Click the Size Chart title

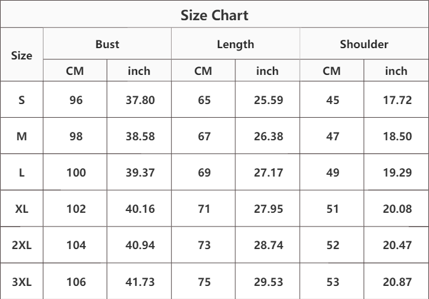(x=214, y=15)
